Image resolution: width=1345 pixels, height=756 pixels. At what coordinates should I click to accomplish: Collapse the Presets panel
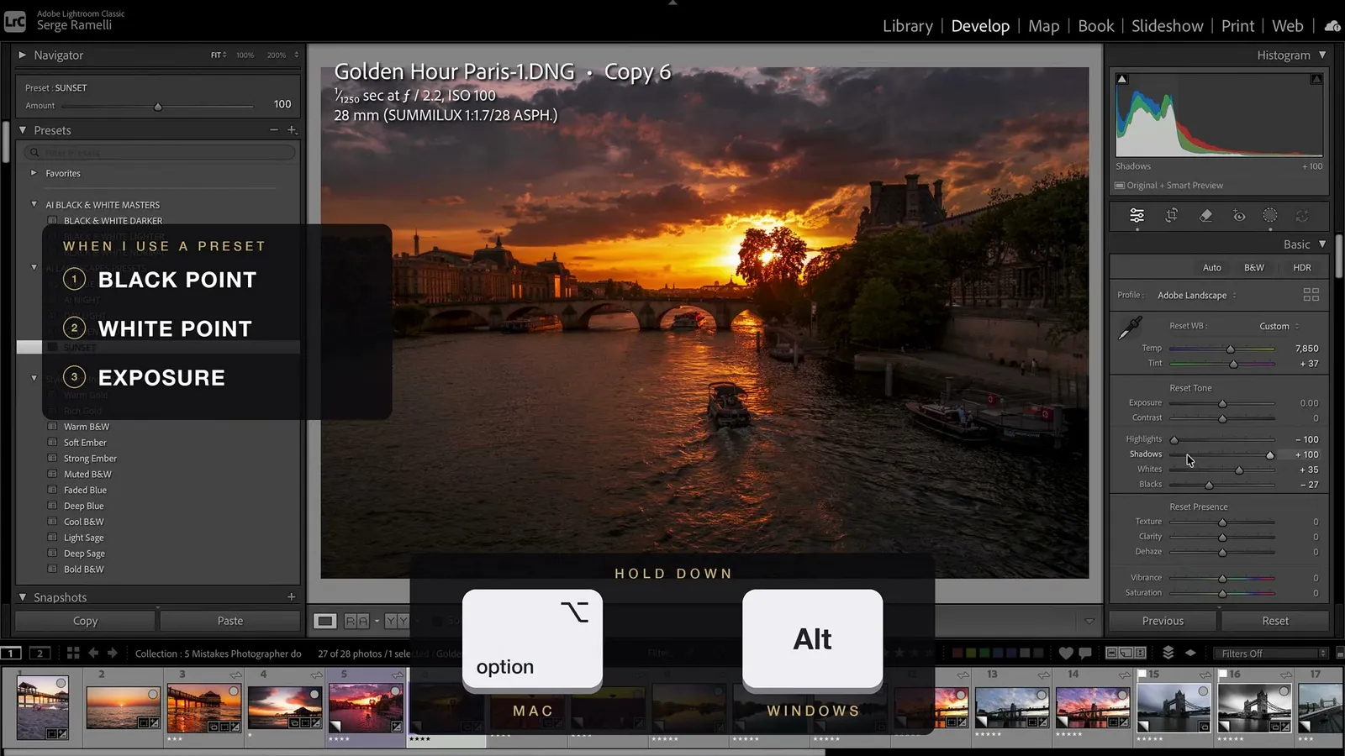coord(23,130)
